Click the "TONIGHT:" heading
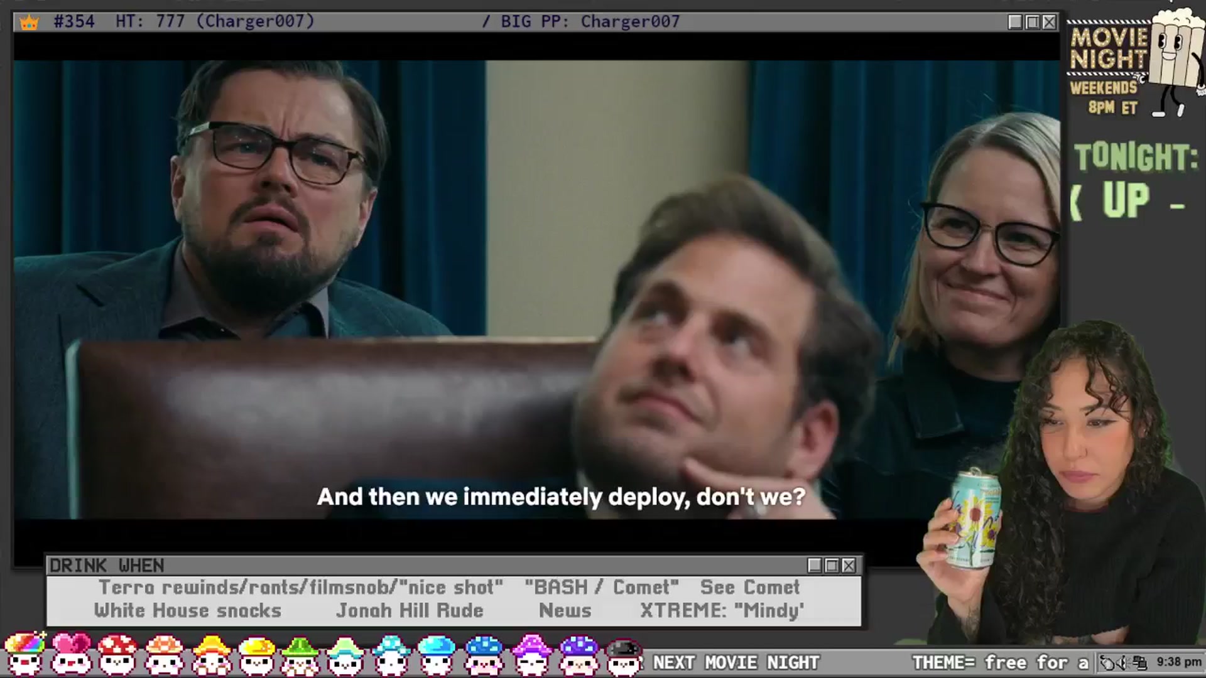 [1136, 157]
